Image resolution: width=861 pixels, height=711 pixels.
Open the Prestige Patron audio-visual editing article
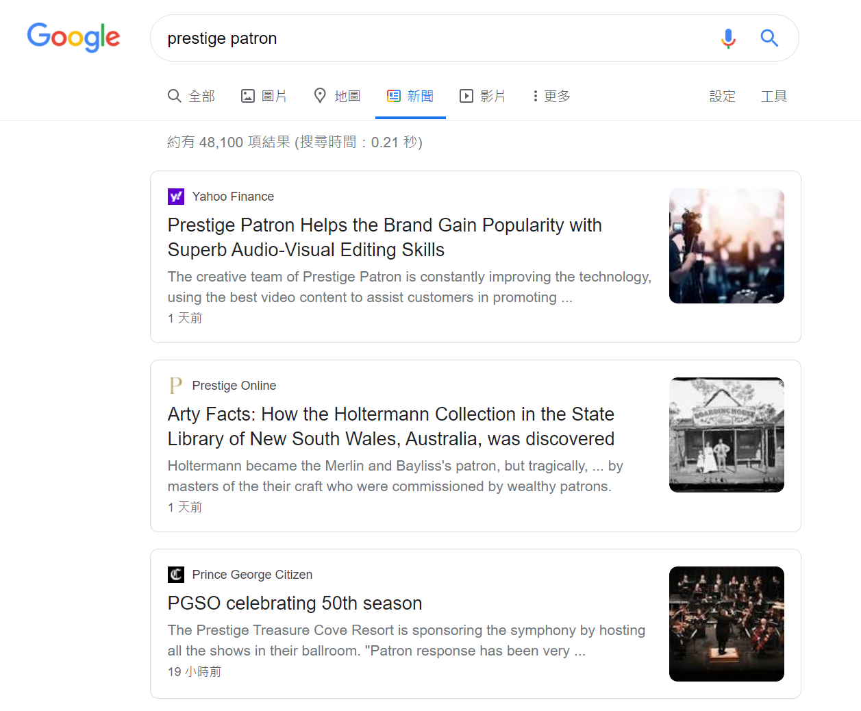(x=384, y=238)
